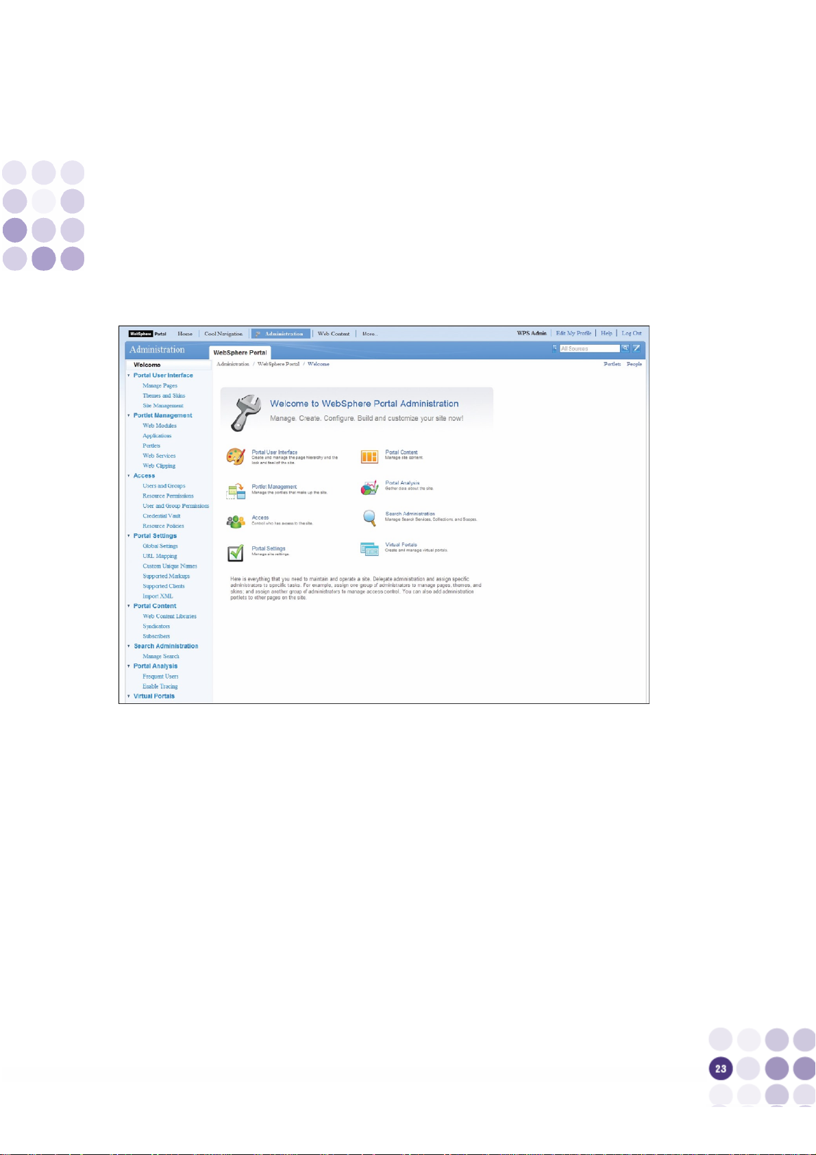Click the Log Out link
This screenshot has width=816, height=1155.
click(x=632, y=333)
